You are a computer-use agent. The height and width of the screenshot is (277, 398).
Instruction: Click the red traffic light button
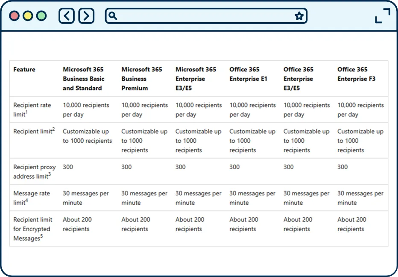14,15
